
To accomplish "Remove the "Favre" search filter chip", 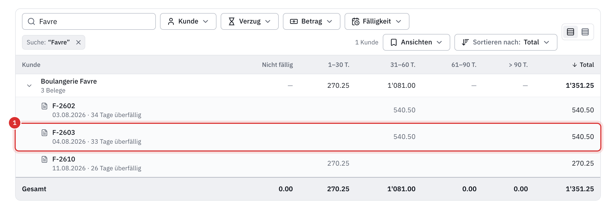I will (x=78, y=42).
